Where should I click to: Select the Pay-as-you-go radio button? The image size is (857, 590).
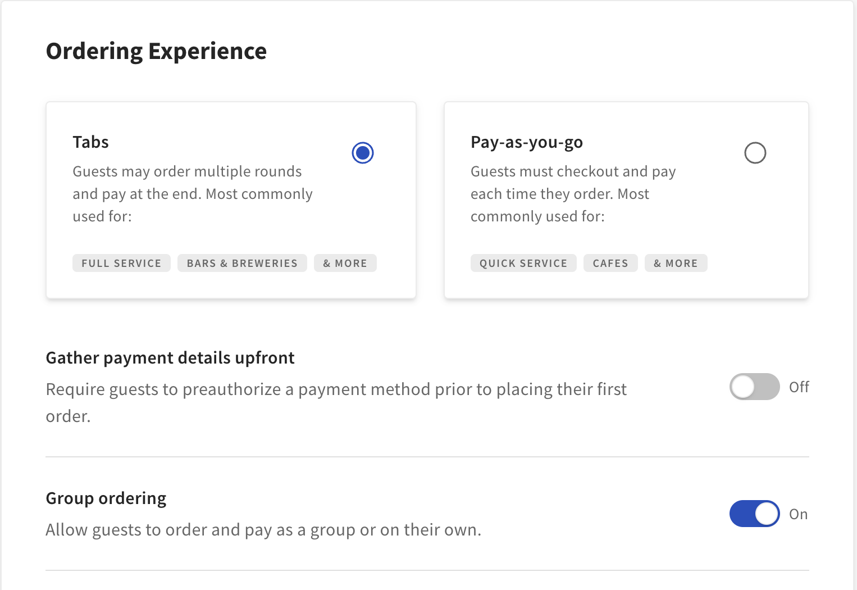pyautogui.click(x=755, y=152)
